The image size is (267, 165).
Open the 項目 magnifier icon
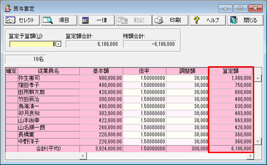pos(48,20)
